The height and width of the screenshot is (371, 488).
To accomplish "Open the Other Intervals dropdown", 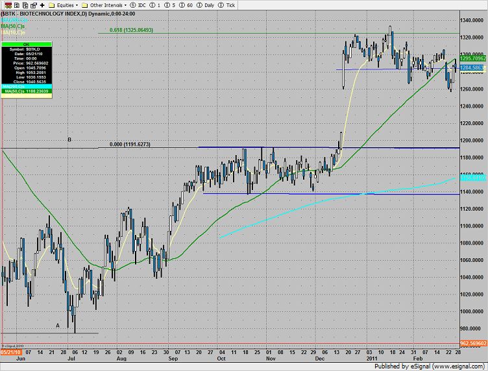I will pos(104,5).
